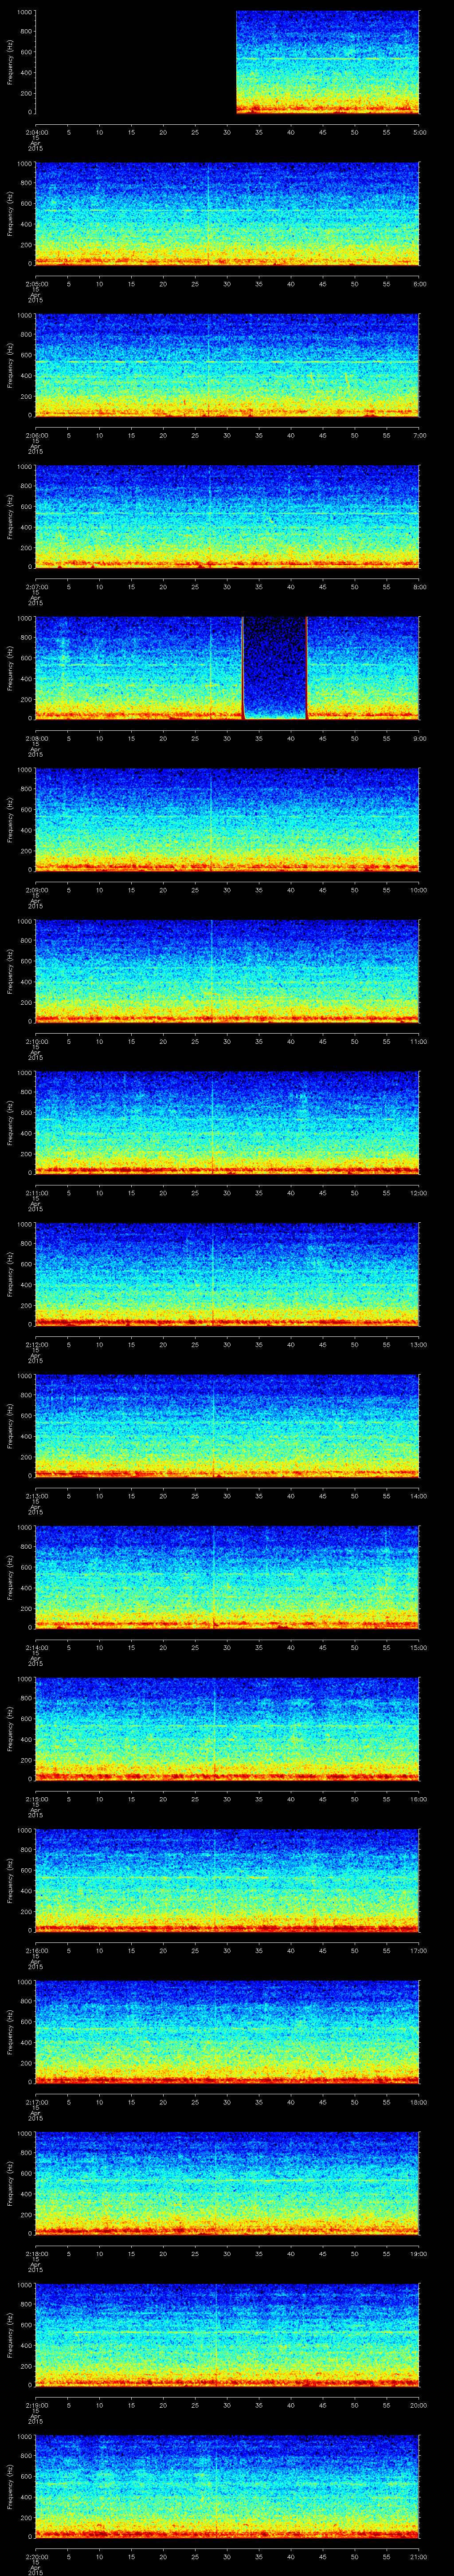Select the spectrogram starting at 2:04:00

(227, 62)
